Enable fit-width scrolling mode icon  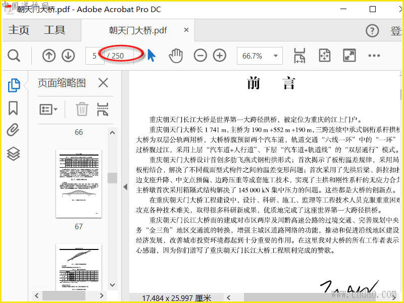pyautogui.click(x=299, y=56)
